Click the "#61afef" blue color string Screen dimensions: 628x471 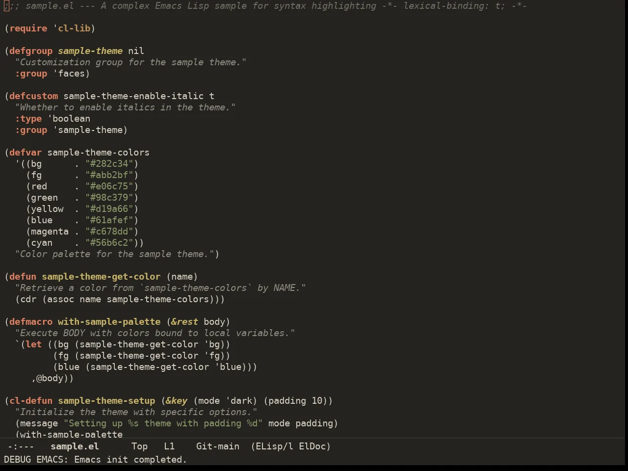click(109, 220)
